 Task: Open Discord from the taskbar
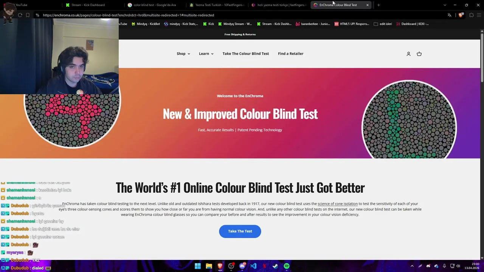coord(242,266)
